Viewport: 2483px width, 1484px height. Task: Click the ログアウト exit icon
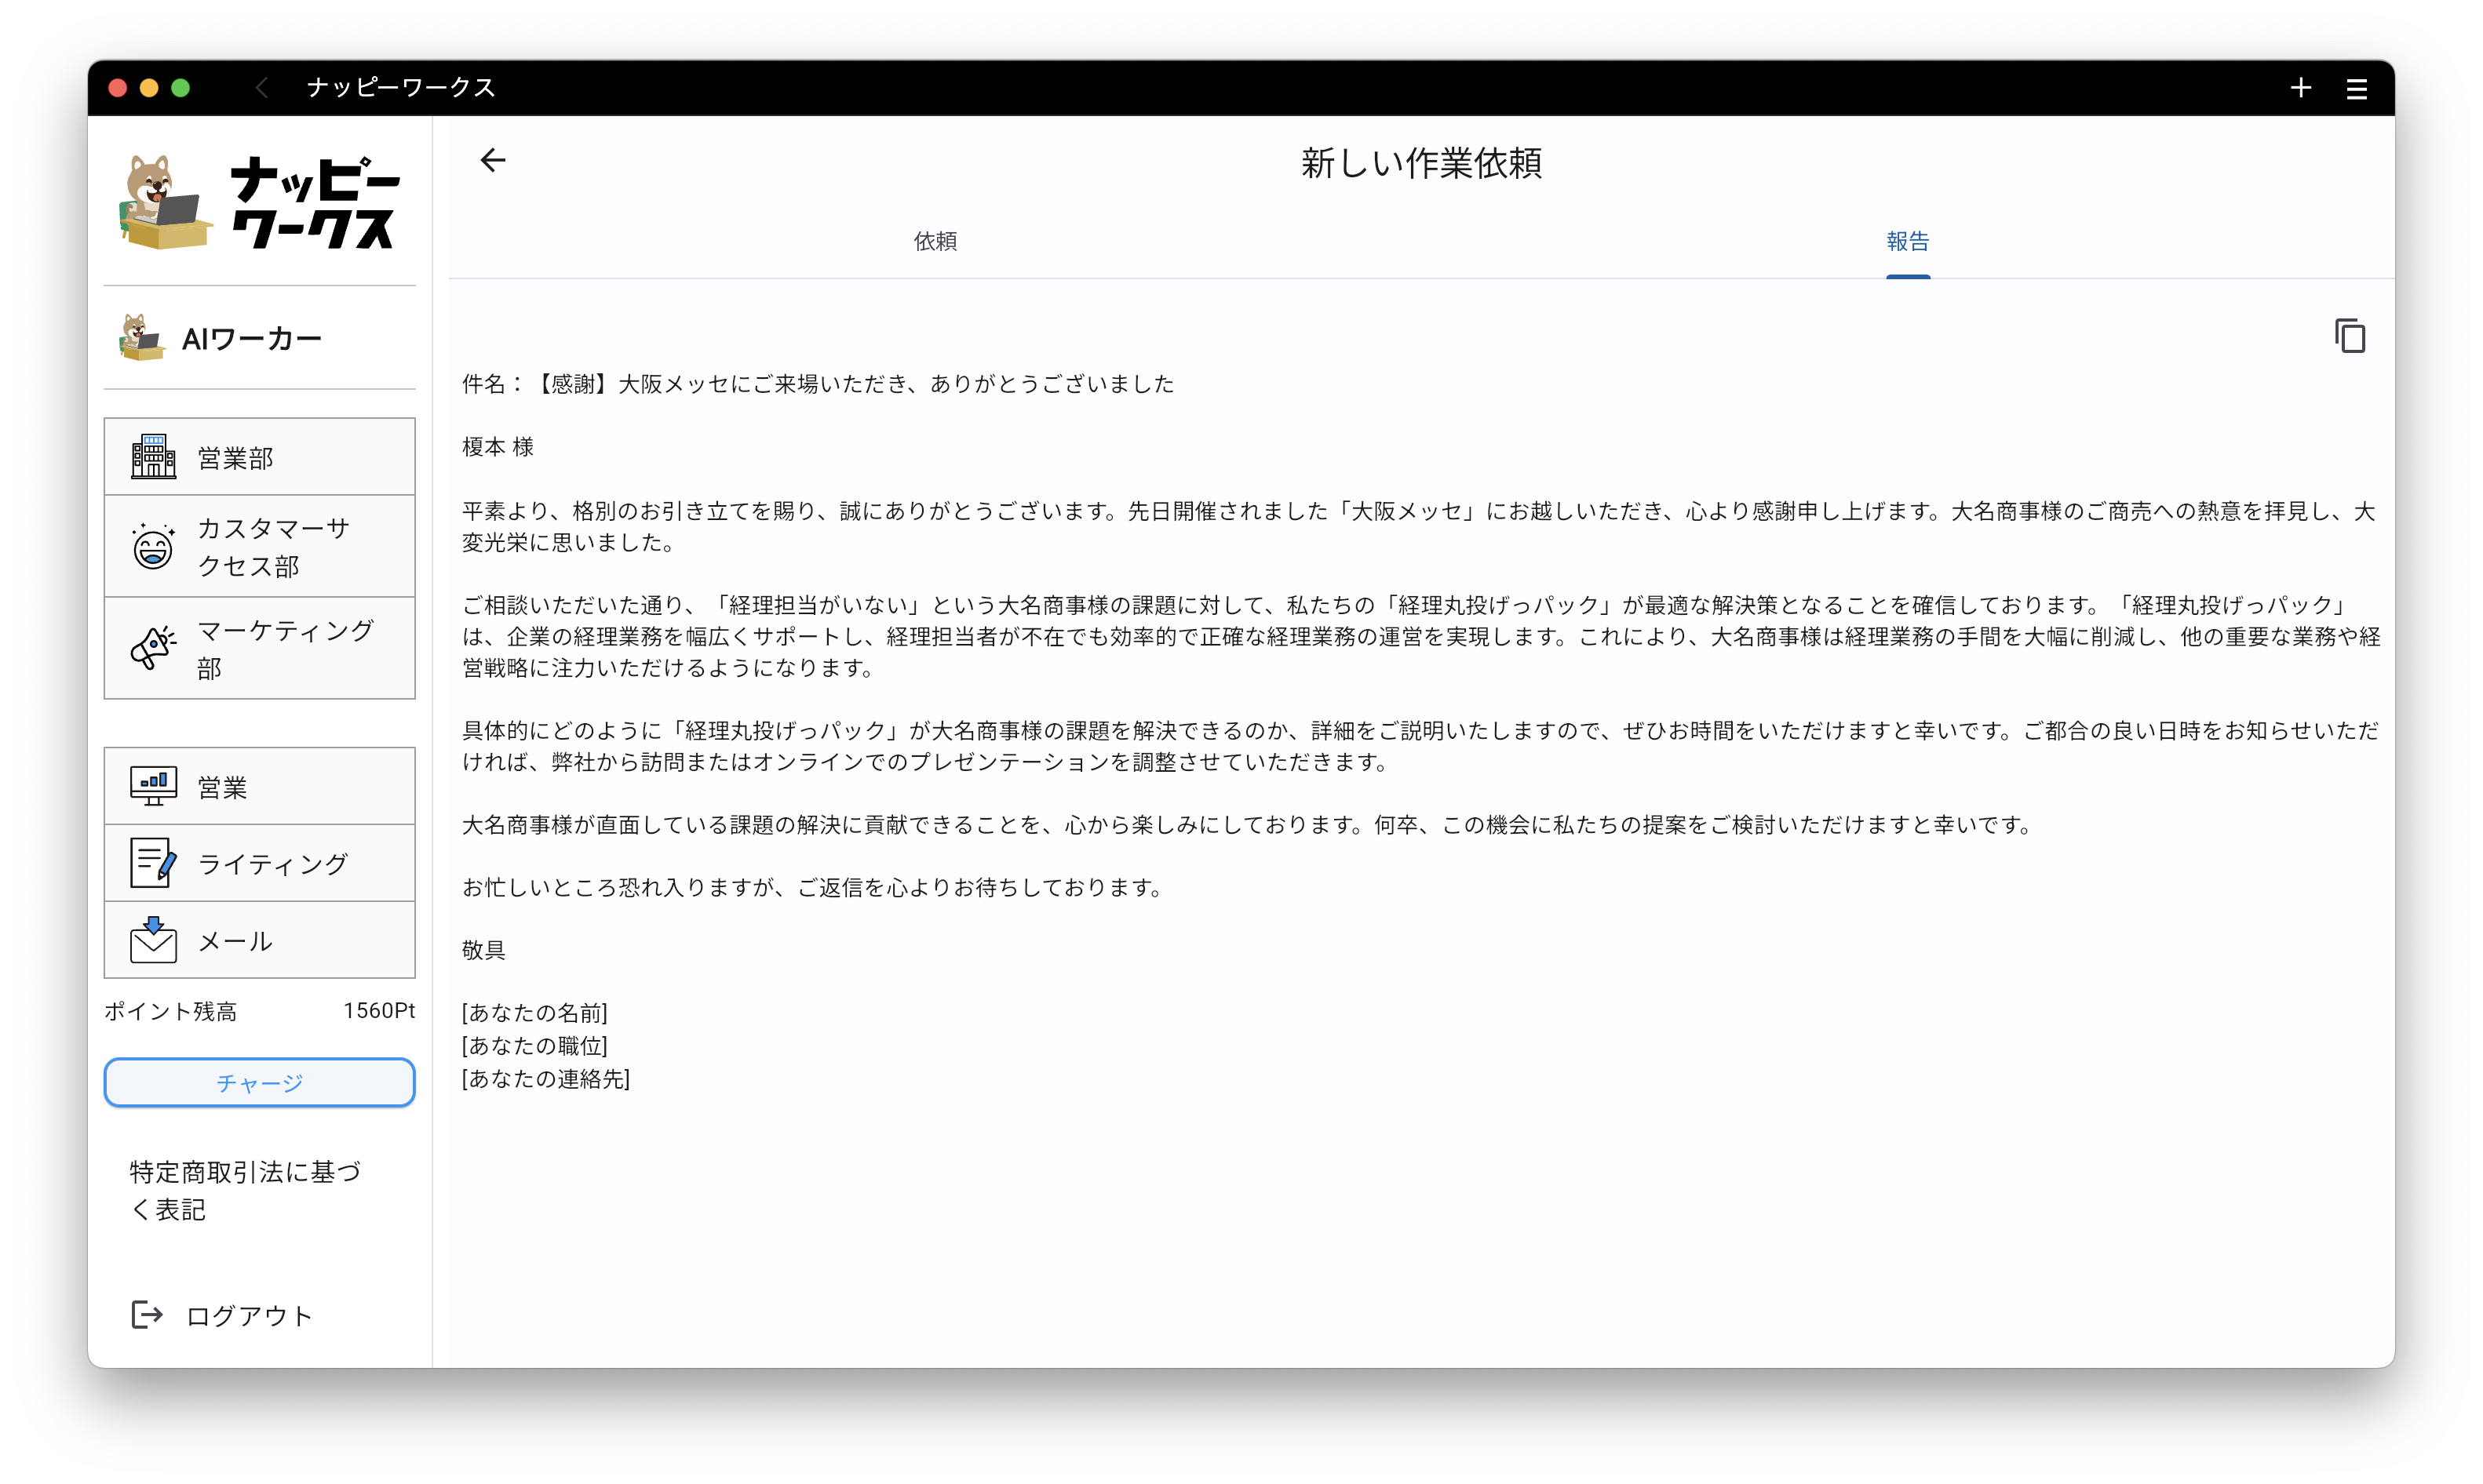(x=147, y=1314)
